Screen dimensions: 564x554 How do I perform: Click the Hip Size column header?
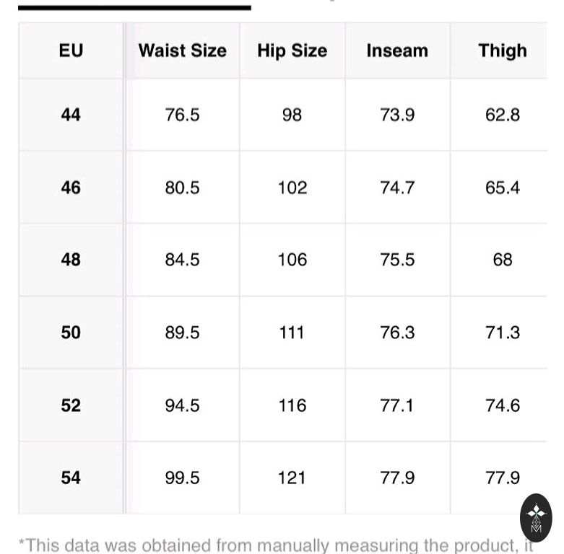pos(292,50)
